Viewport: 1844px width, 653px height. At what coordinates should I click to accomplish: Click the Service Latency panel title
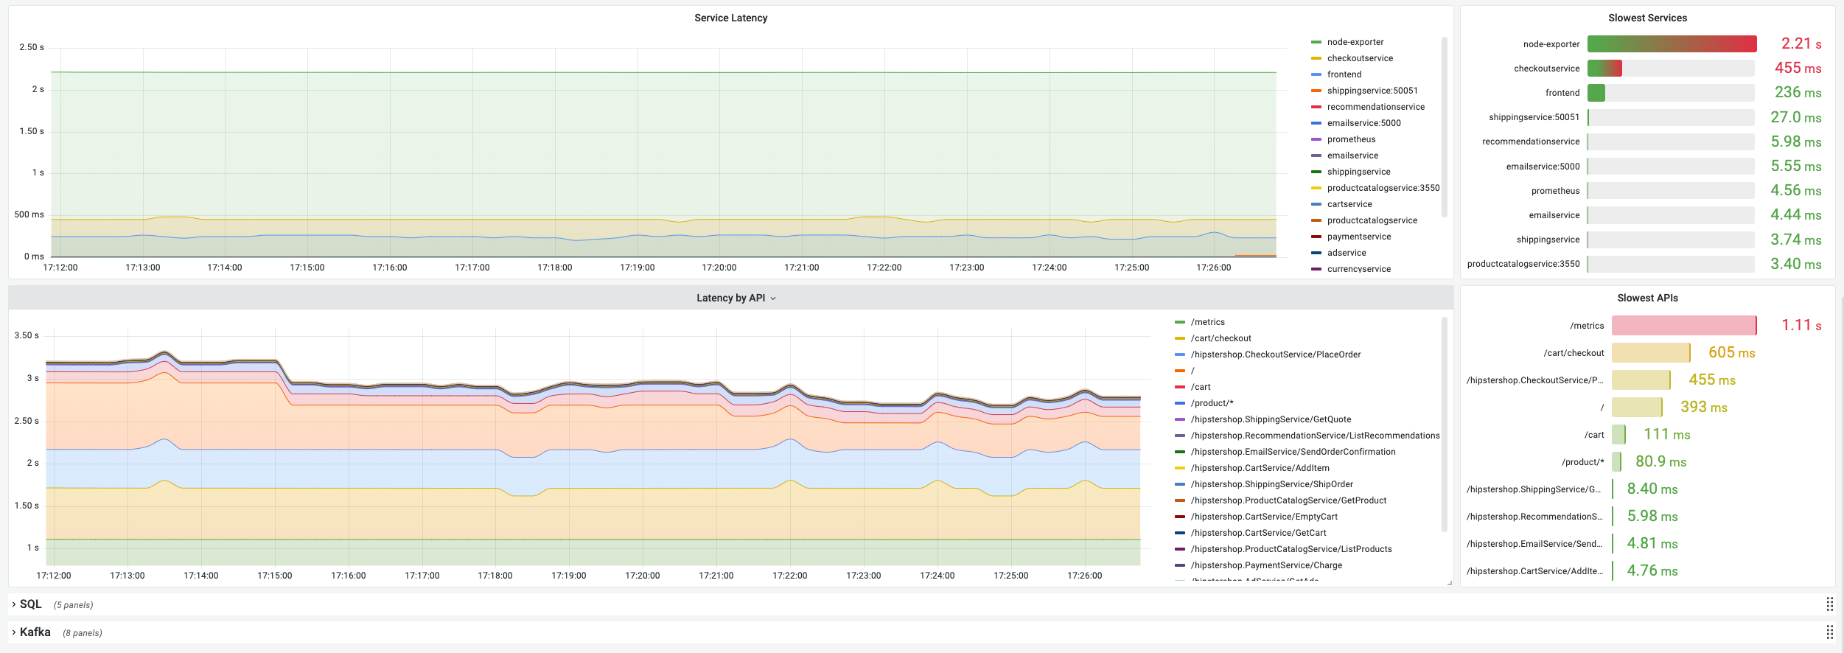point(730,18)
